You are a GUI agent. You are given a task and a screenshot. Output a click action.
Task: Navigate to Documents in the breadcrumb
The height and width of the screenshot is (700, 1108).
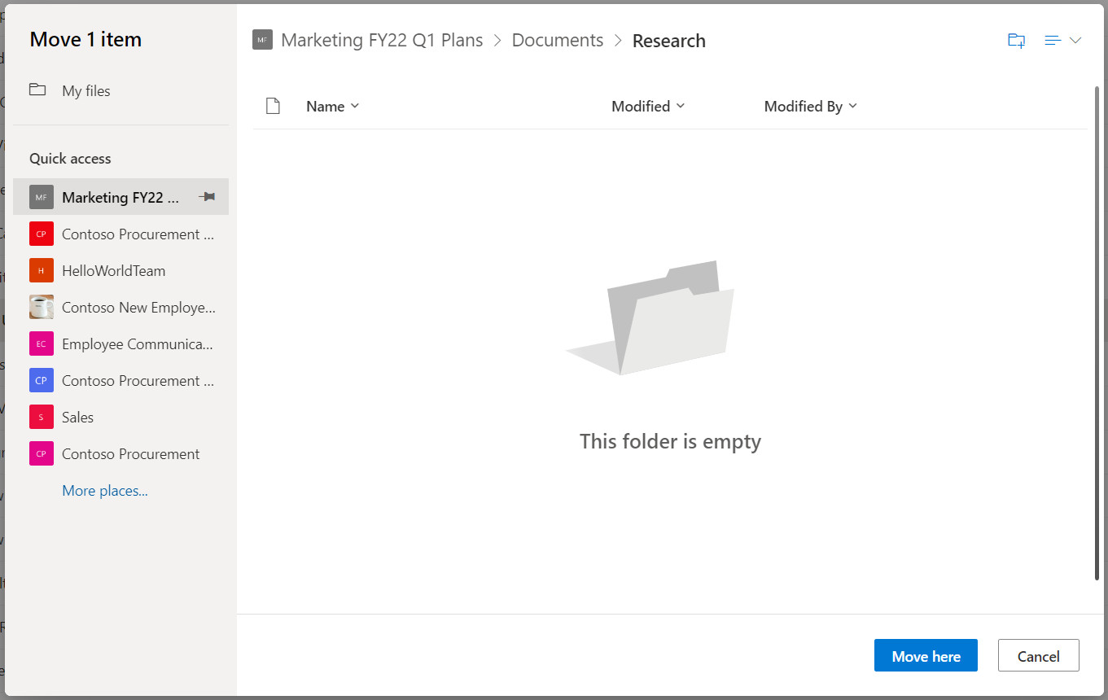558,41
